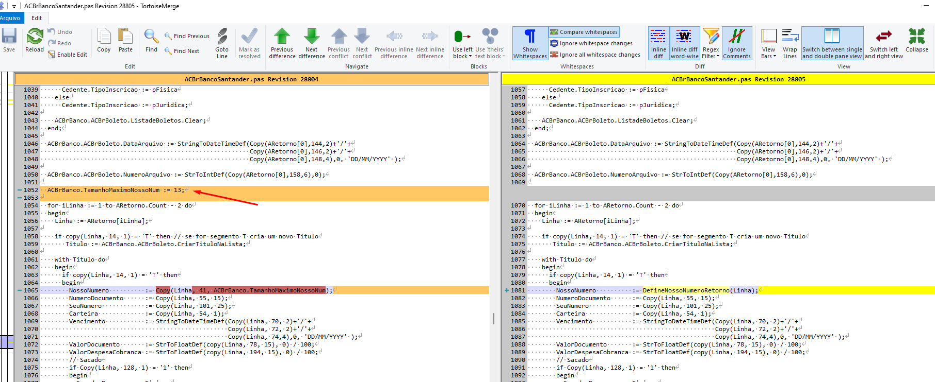Open View Bars dropdown
The image size is (935, 382).
(x=768, y=43)
